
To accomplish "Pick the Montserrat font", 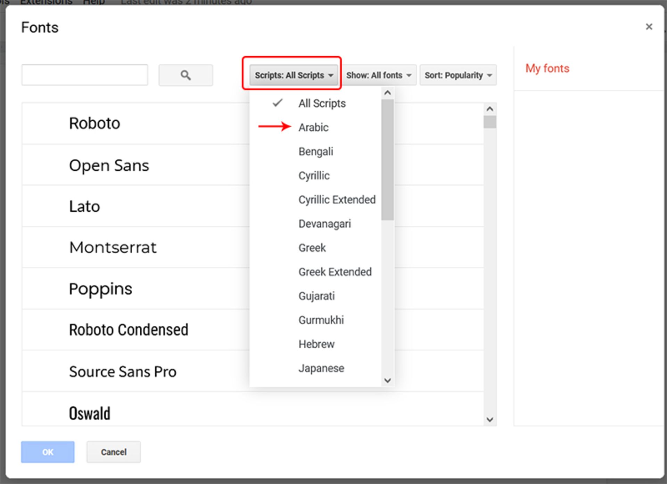I will click(x=113, y=248).
